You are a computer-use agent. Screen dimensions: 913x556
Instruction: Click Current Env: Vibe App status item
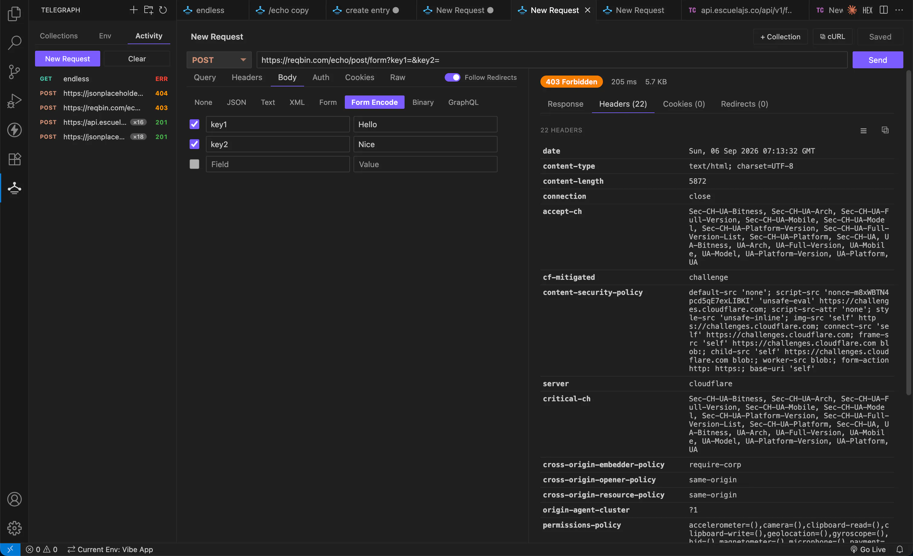pyautogui.click(x=110, y=549)
